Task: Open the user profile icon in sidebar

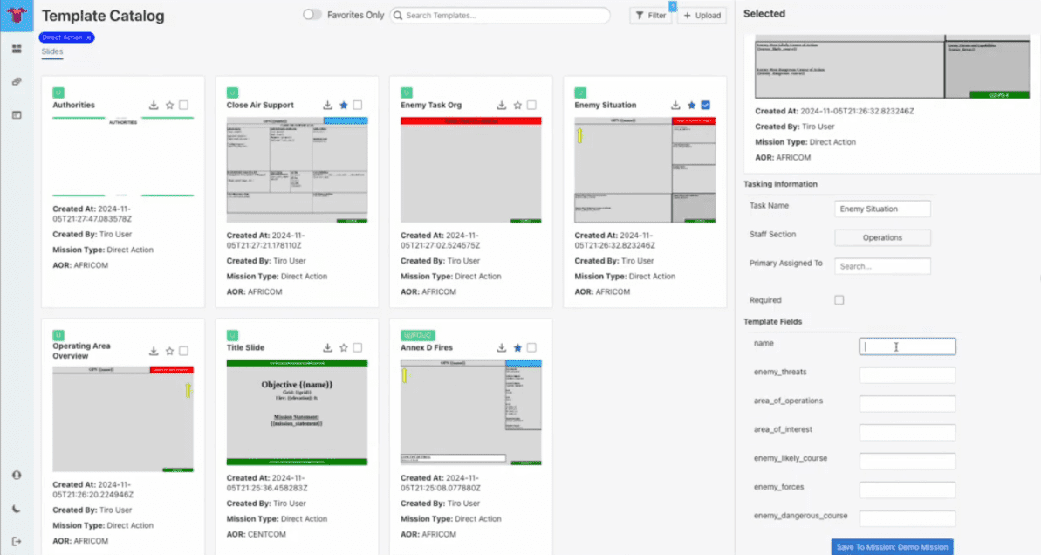Action: coord(17,476)
